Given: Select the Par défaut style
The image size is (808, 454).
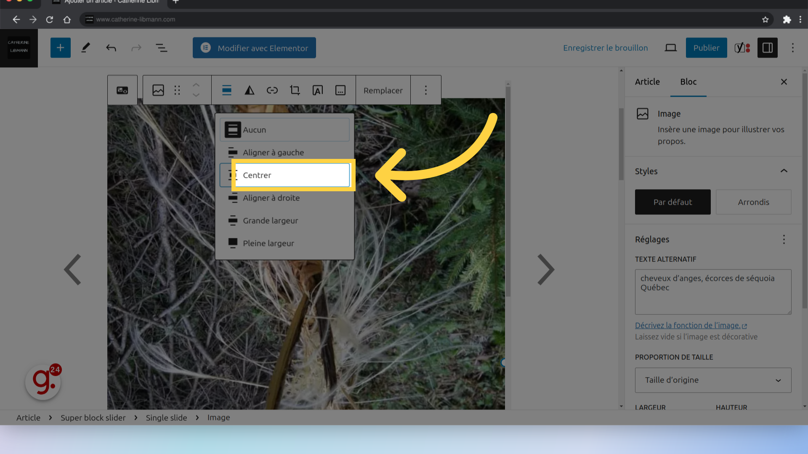Looking at the screenshot, I should 673,202.
